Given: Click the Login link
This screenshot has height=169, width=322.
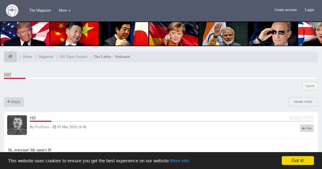Looking at the screenshot, I should click(x=309, y=10).
